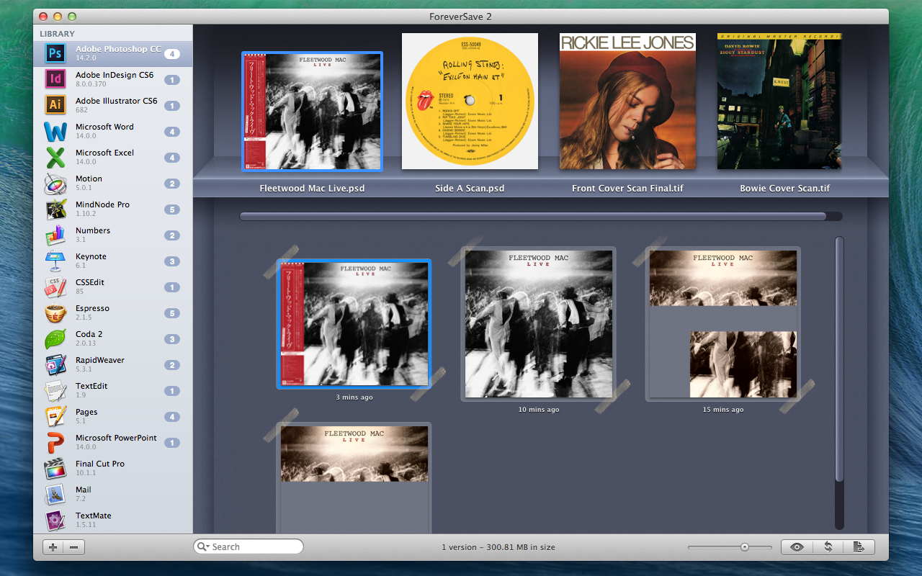Image resolution: width=922 pixels, height=576 pixels.
Task: Select the Microsoft Excel icon
Action: (55, 157)
